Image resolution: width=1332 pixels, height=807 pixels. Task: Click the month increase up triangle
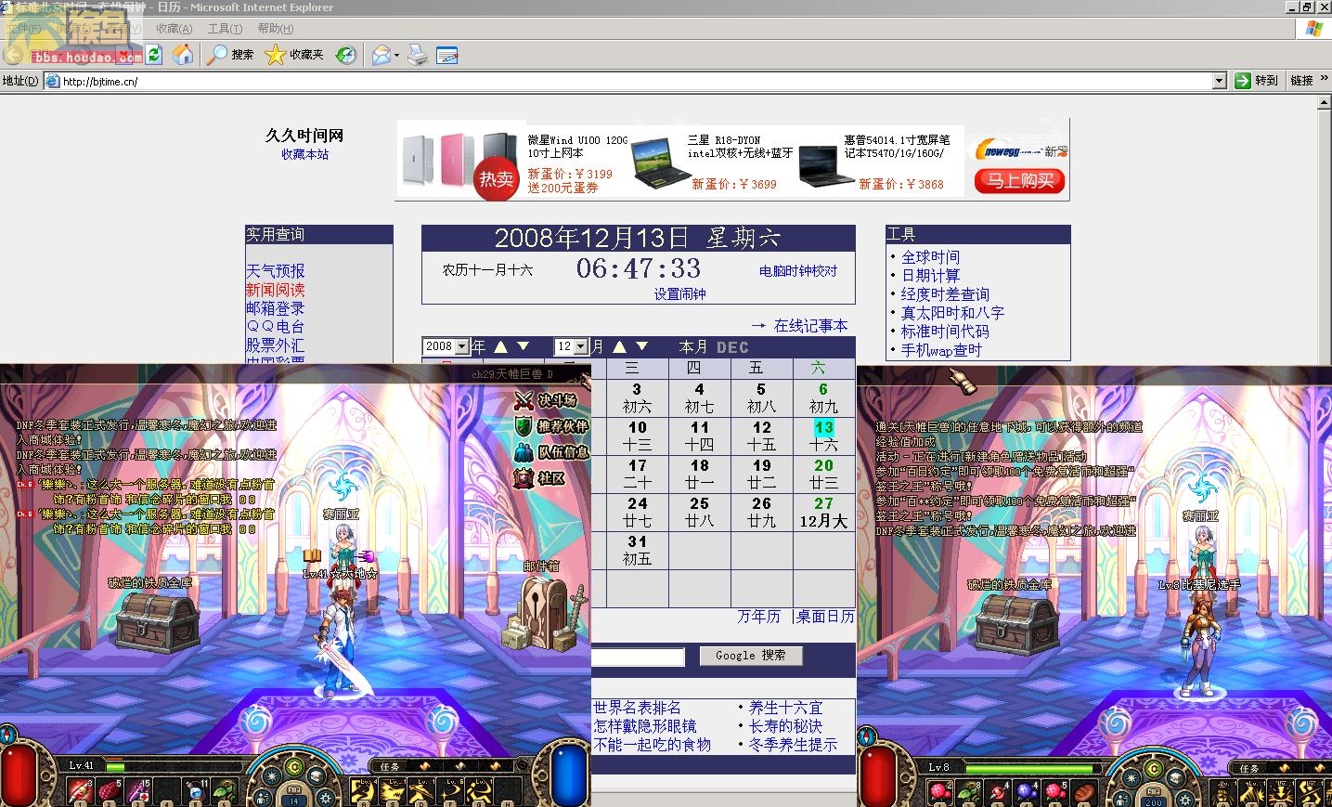tap(619, 346)
